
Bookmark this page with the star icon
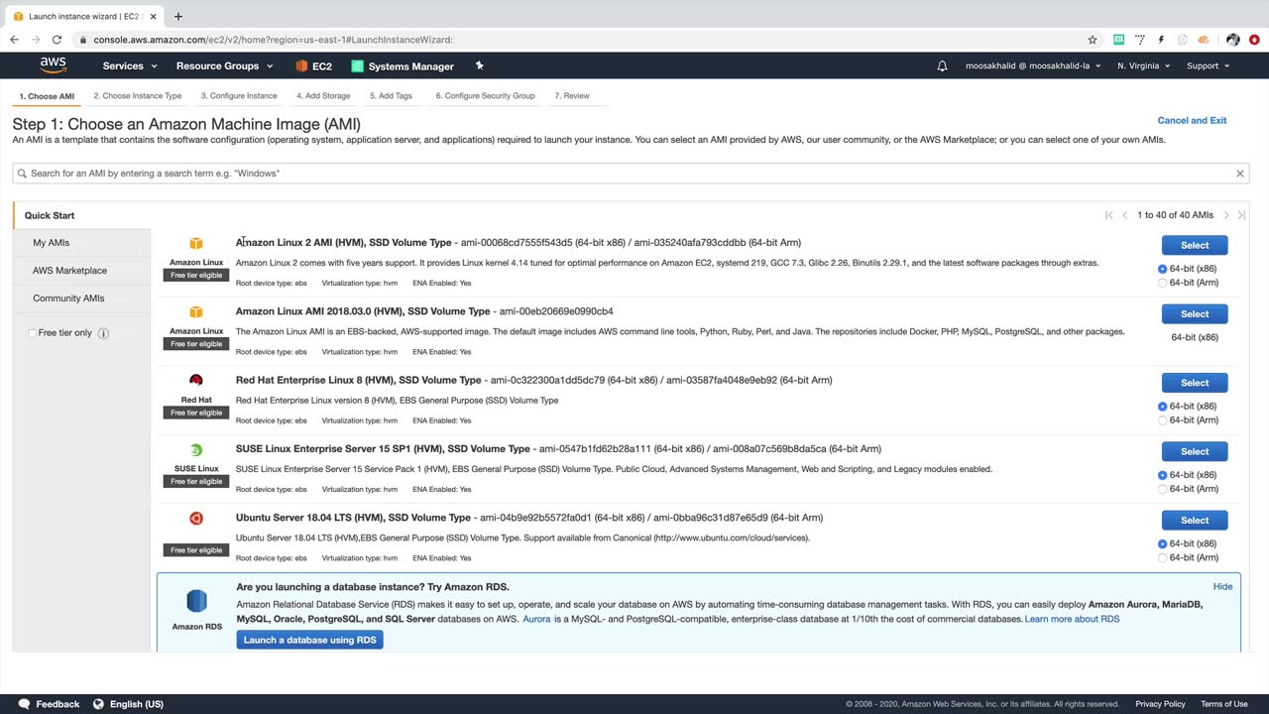pos(1093,40)
